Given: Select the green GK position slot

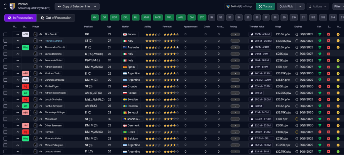Looking at the screenshot, I should [x=95, y=17].
